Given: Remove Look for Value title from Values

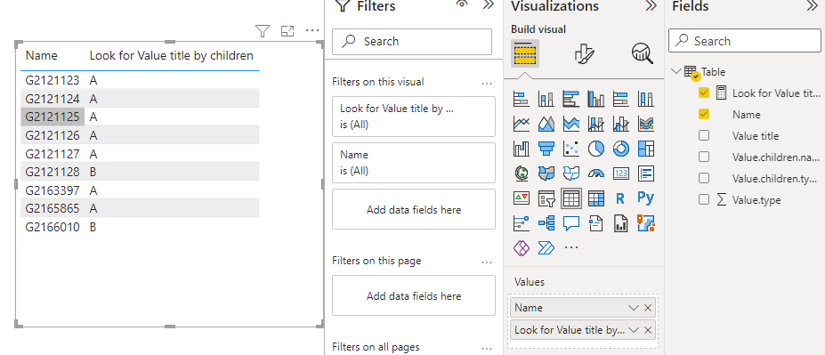Looking at the screenshot, I should 648,330.
